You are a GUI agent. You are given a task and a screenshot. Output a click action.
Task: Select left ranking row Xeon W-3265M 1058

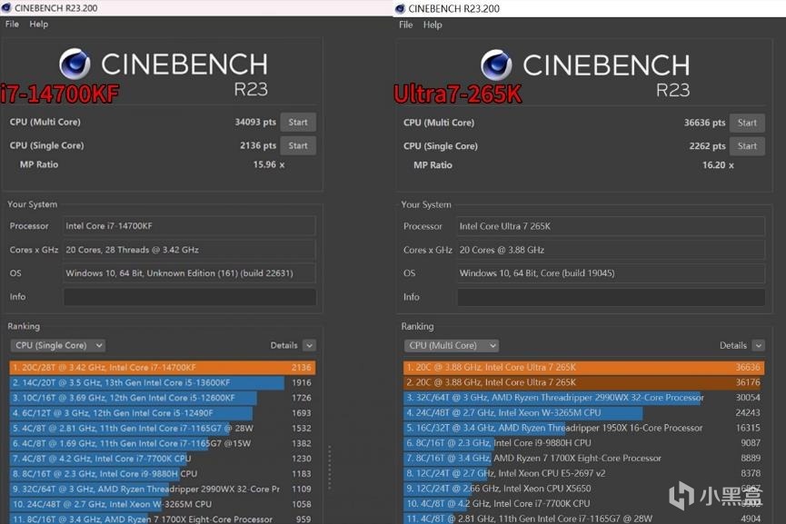click(163, 504)
